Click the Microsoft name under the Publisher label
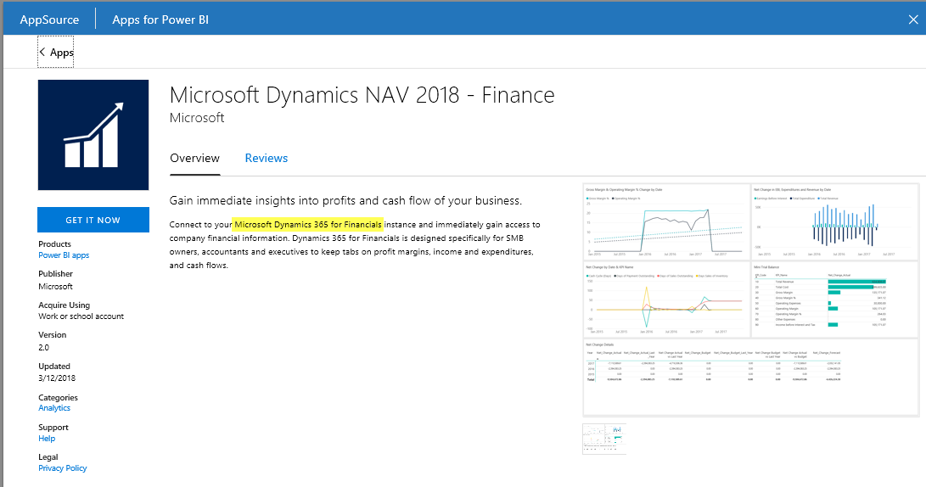Viewport: 926px width, 487px height. coord(55,286)
